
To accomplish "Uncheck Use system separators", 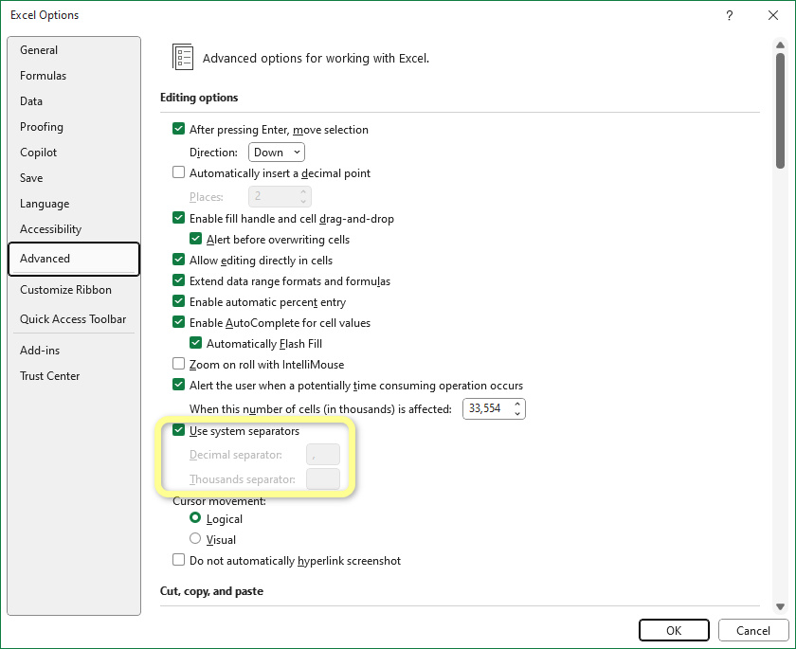I will pyautogui.click(x=178, y=430).
